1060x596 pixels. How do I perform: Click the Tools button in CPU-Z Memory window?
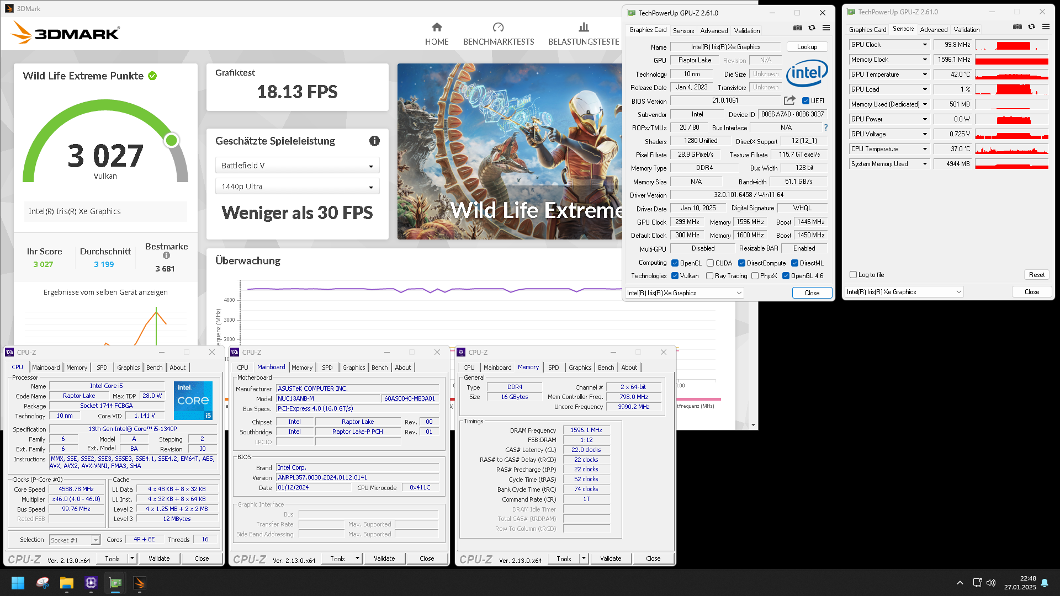[x=564, y=558]
